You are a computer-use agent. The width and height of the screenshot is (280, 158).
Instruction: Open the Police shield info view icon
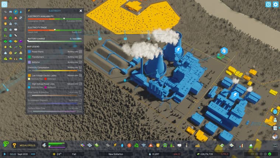6,24
